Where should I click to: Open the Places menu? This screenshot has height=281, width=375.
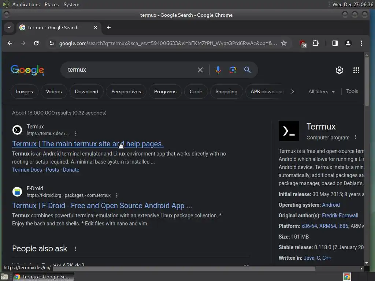click(51, 4)
